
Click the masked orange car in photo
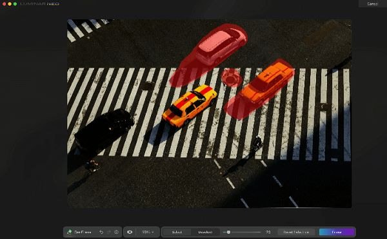(266, 84)
